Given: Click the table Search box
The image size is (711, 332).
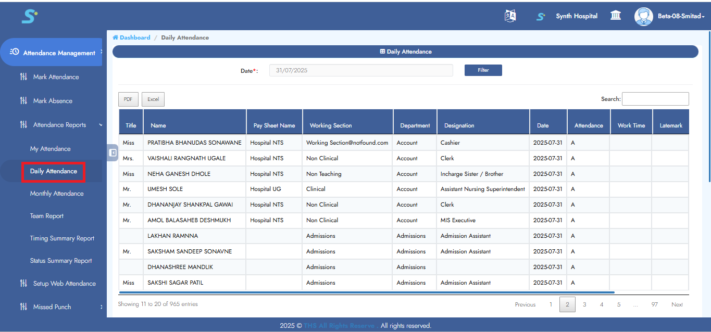Looking at the screenshot, I should click(655, 99).
